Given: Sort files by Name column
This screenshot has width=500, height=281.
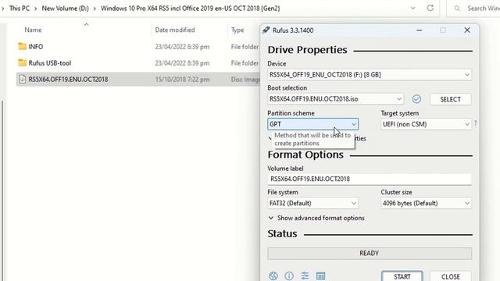Looking at the screenshot, I should point(33,30).
